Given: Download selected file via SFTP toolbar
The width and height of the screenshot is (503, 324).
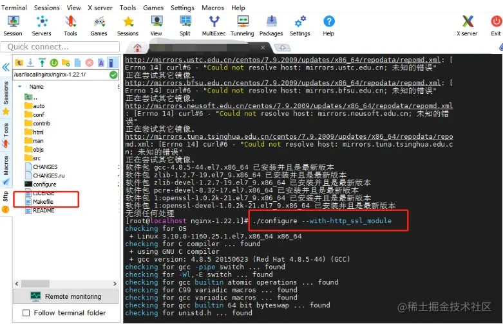Looking at the screenshot, I should (x=30, y=63).
